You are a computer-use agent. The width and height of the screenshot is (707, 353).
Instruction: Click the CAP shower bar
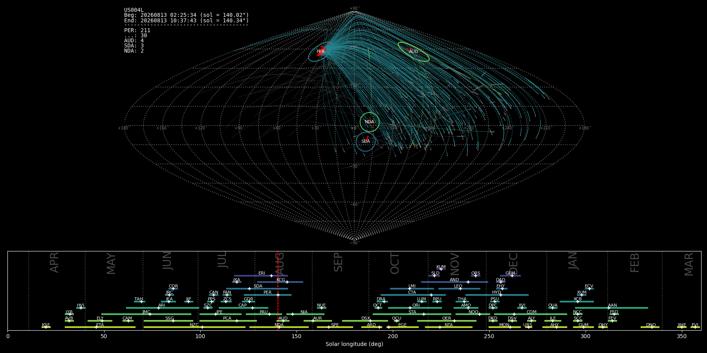tap(244, 308)
